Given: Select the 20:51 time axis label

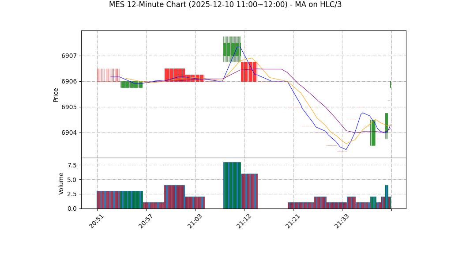Looking at the screenshot, I should [x=97, y=221].
